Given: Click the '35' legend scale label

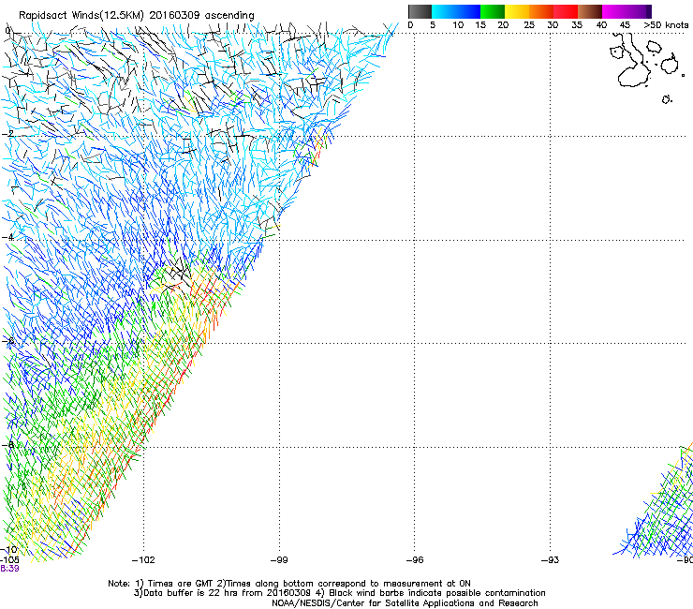Looking at the screenshot, I should (577, 25).
